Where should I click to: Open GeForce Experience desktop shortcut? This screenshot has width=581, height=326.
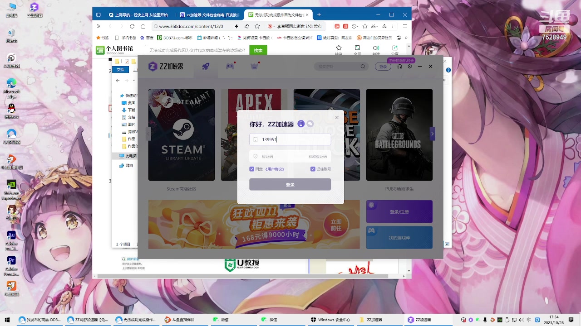click(x=11, y=190)
